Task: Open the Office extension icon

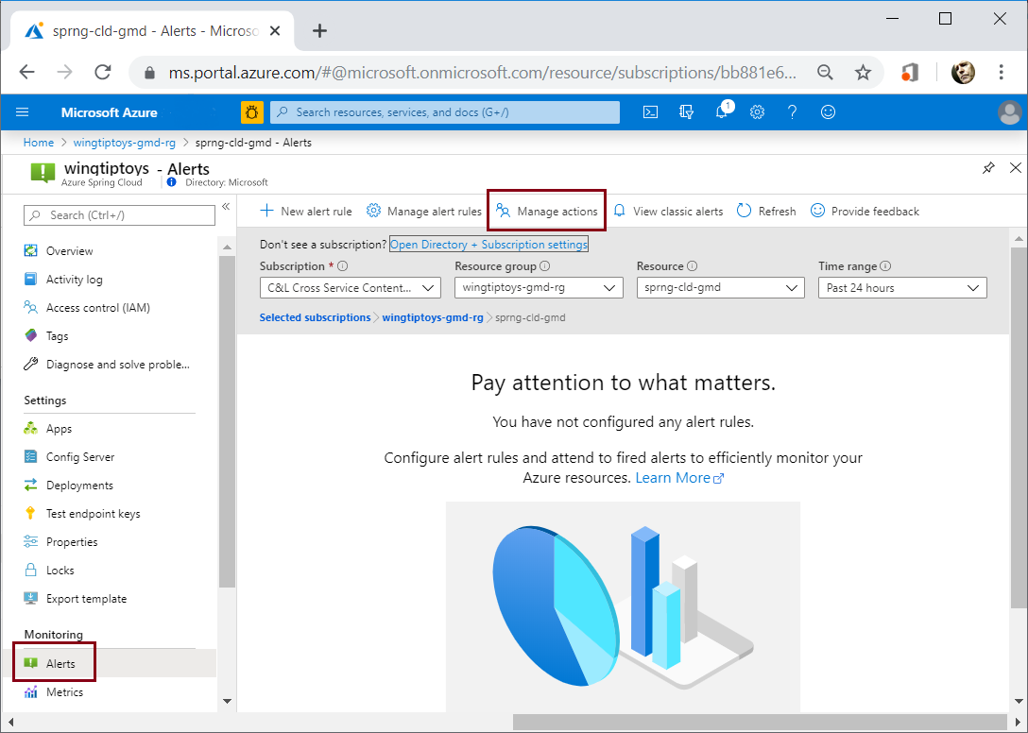Action: 910,72
